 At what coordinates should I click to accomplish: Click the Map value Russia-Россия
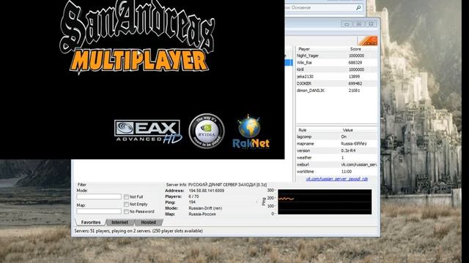click(202, 214)
